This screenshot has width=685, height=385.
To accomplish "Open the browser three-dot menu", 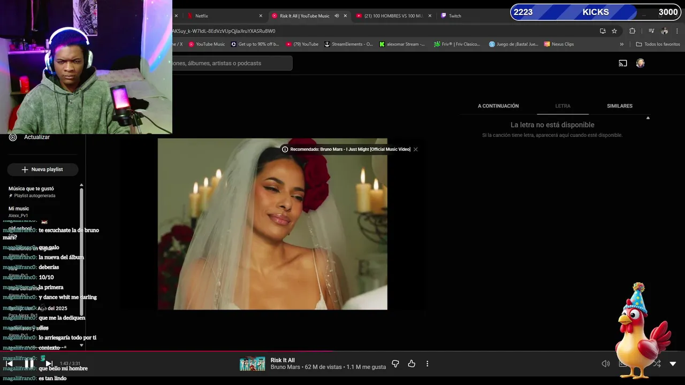I will (678, 31).
